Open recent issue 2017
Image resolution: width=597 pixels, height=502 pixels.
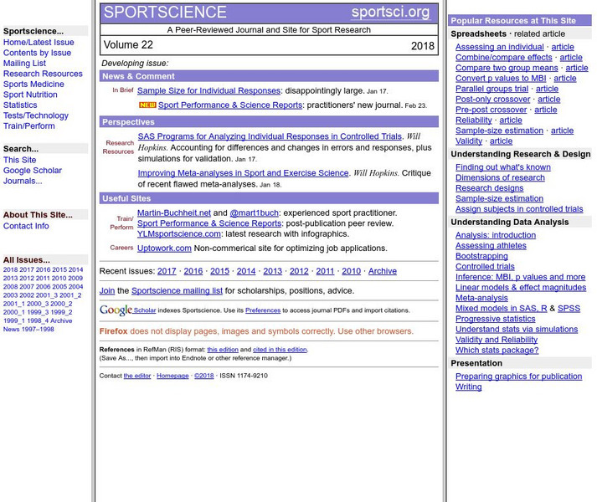click(x=167, y=271)
